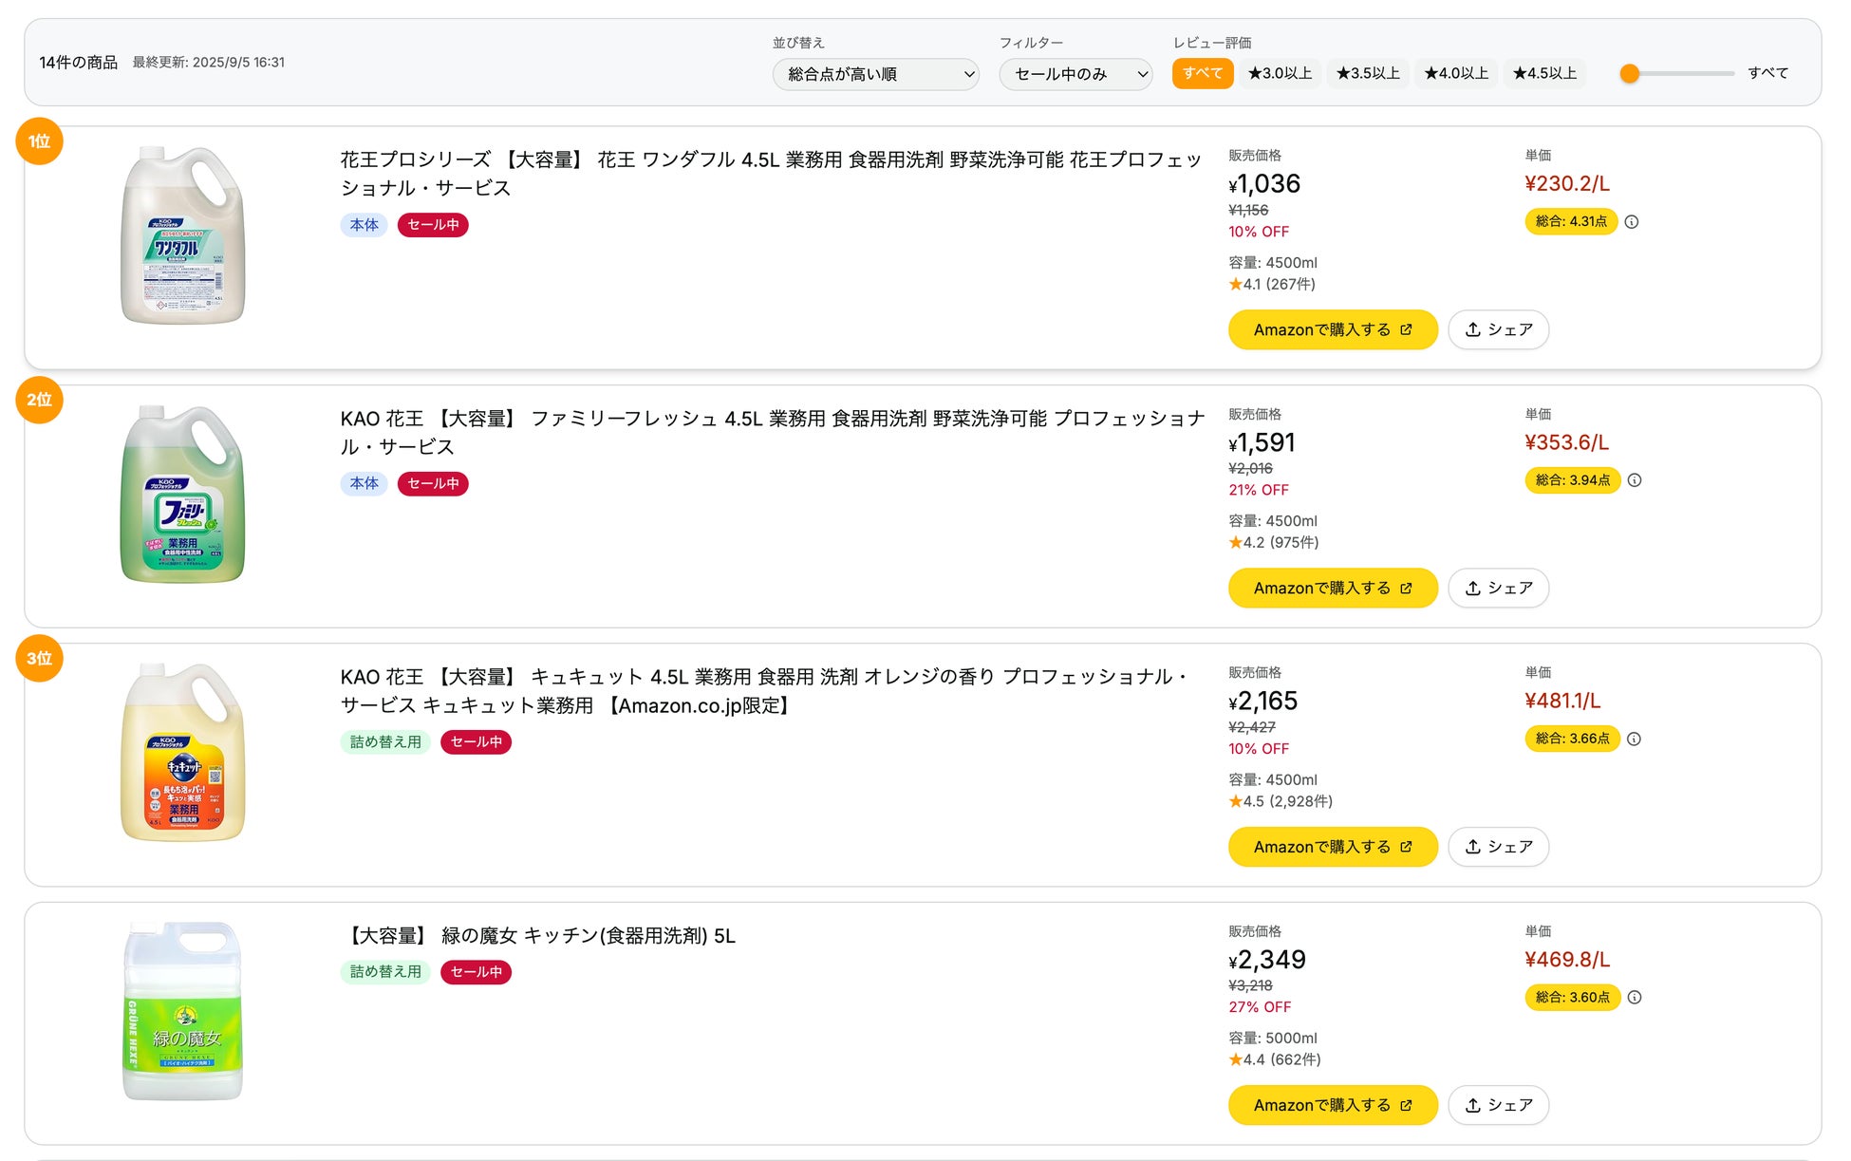Image resolution: width=1851 pixels, height=1161 pixels.
Task: Buy 緑の魔女 5L on Amazon
Action: [1333, 1105]
